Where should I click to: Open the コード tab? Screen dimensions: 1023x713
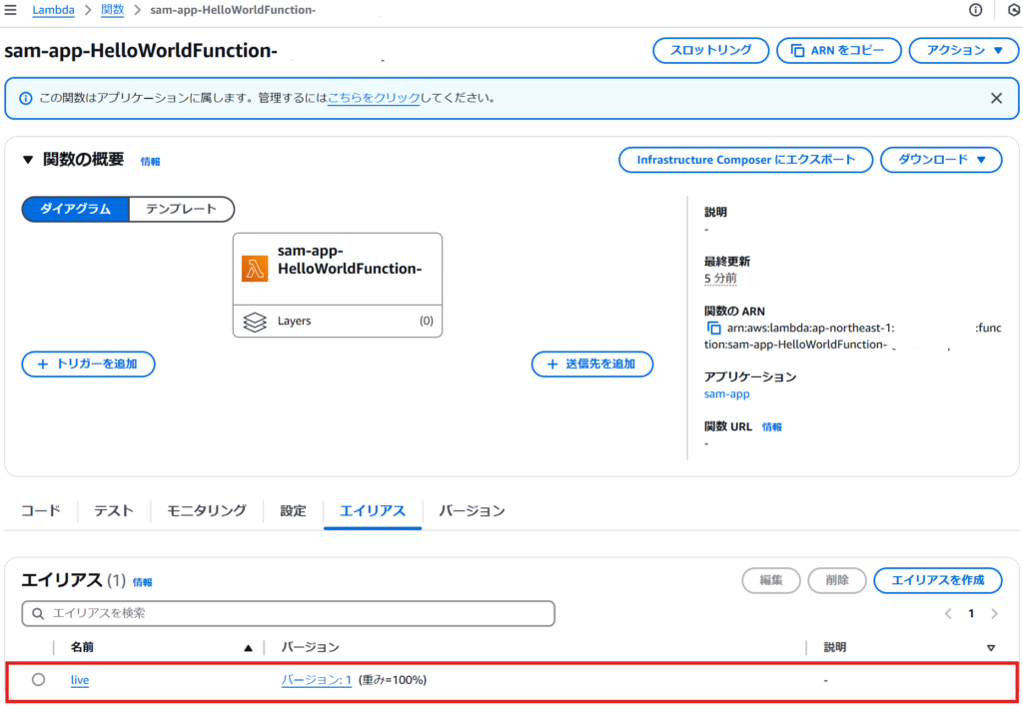(40, 510)
